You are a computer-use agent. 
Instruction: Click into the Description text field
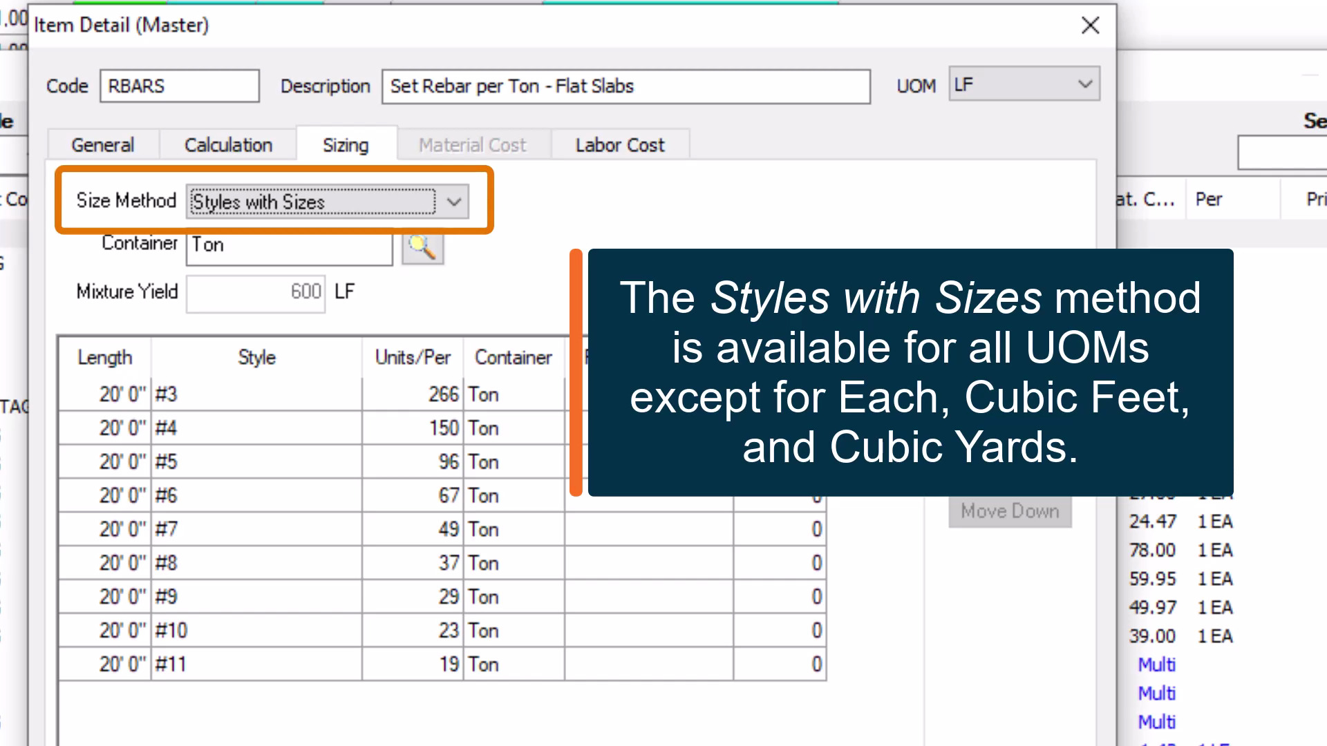coord(625,86)
